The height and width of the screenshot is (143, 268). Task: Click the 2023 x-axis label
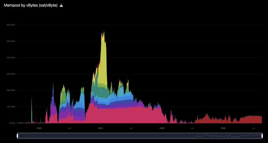(x=39, y=128)
